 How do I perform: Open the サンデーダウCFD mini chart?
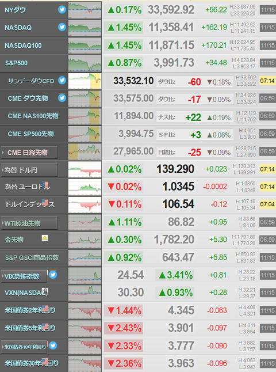click(x=85, y=81)
